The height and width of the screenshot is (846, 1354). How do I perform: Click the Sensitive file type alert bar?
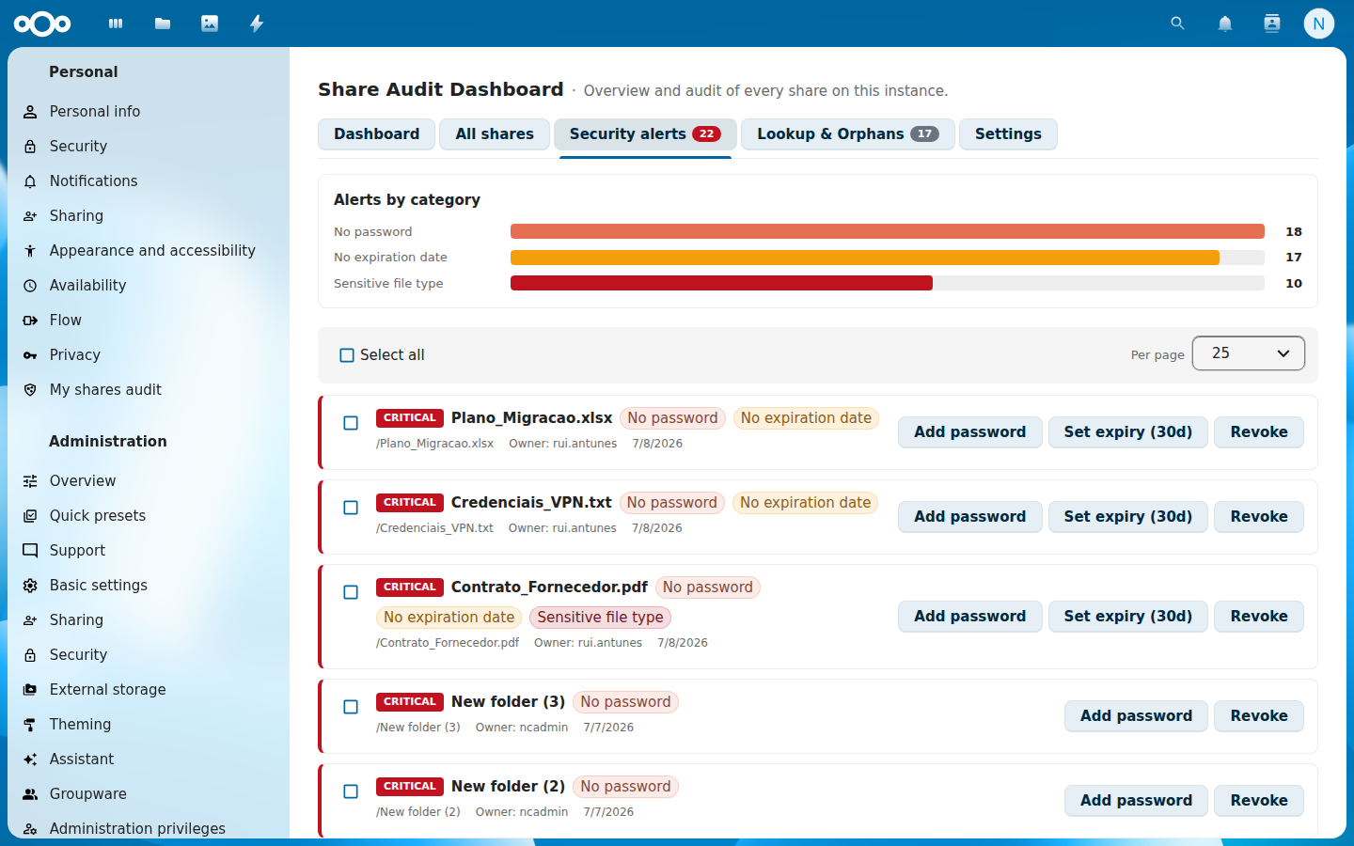721,283
